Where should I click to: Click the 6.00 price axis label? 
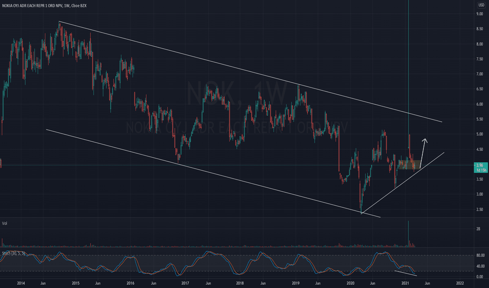(480, 104)
